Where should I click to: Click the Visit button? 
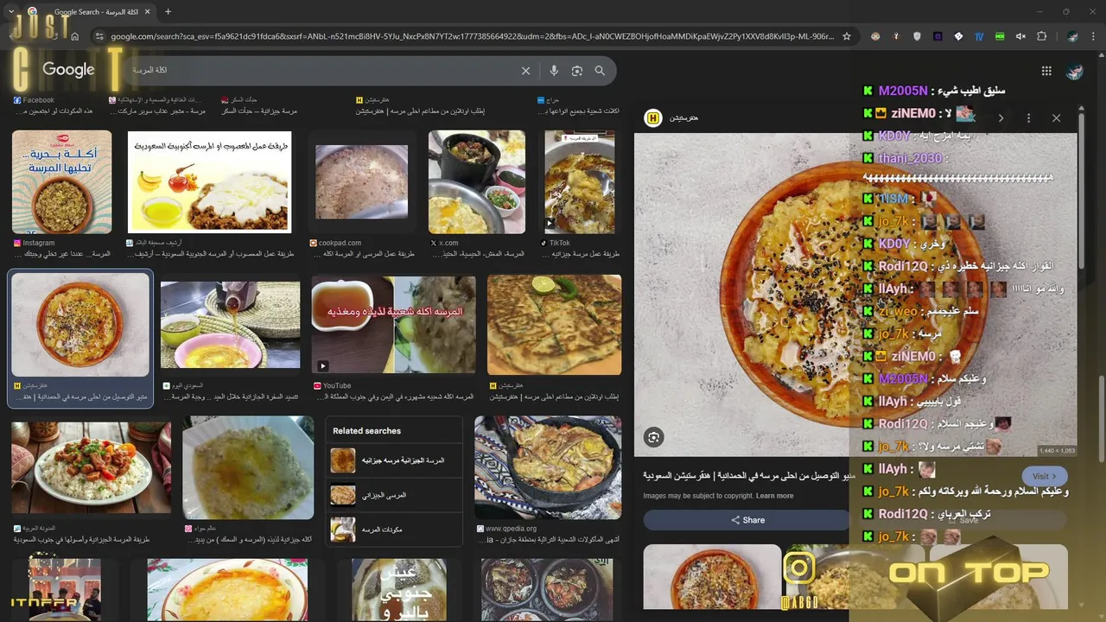pos(1044,476)
